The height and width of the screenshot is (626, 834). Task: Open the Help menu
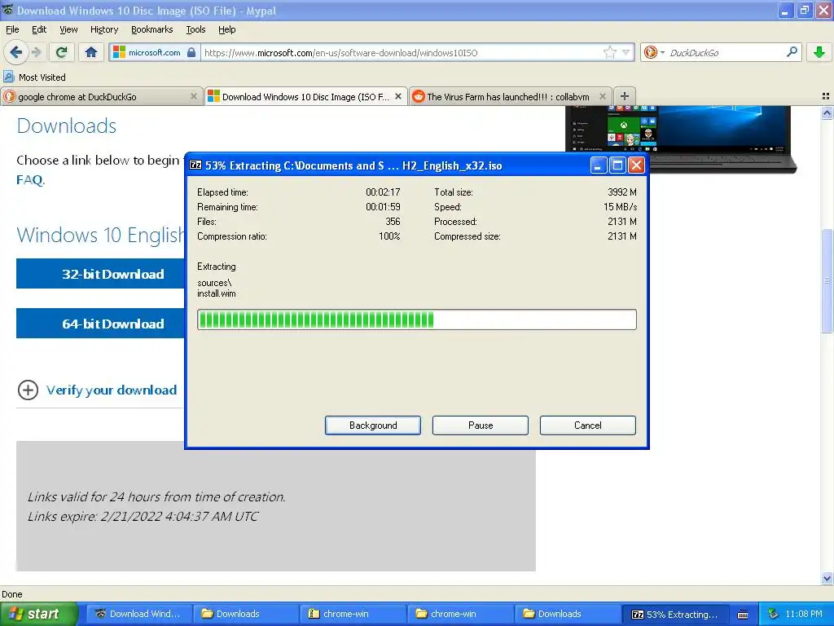coord(226,29)
